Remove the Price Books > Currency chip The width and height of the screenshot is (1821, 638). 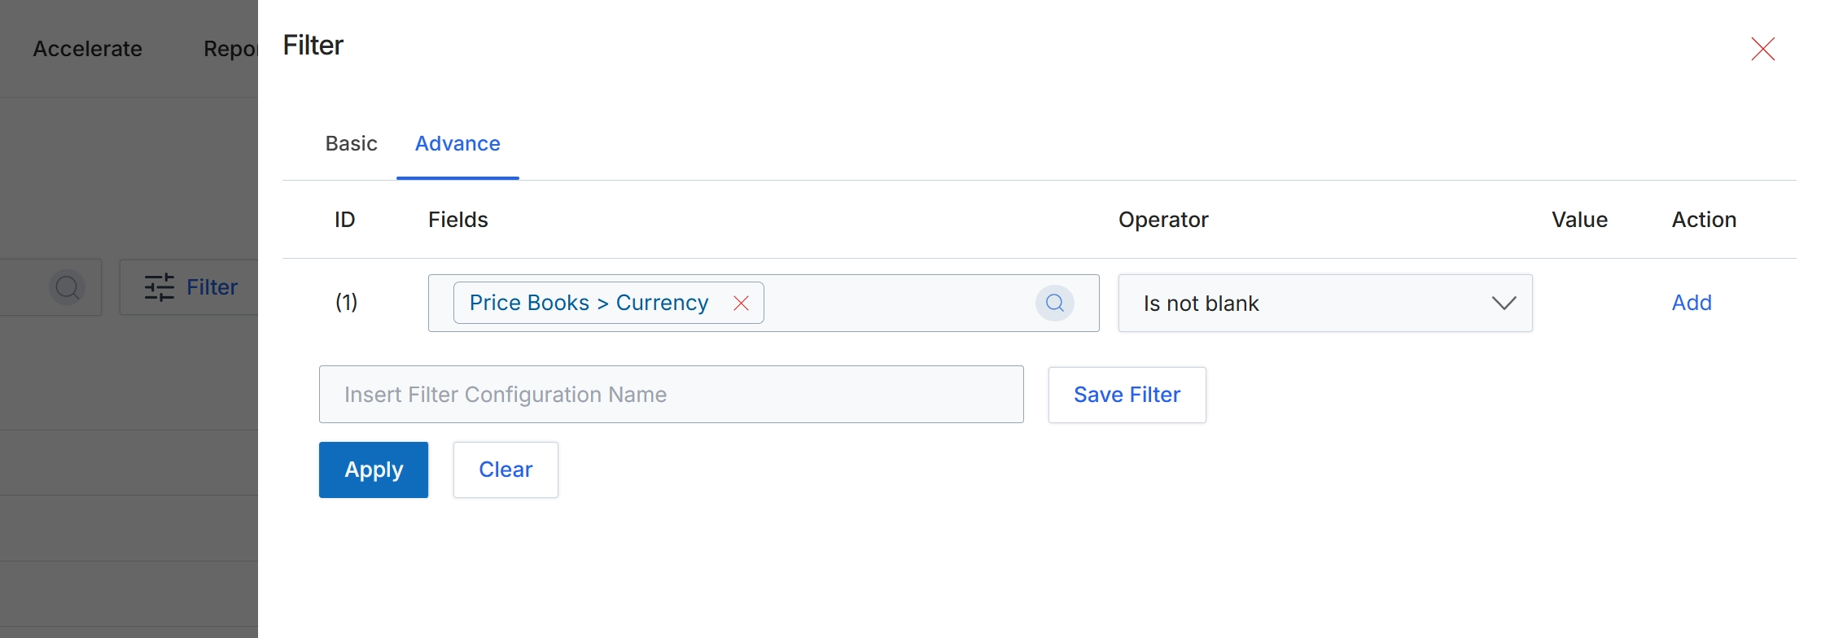coord(741,304)
